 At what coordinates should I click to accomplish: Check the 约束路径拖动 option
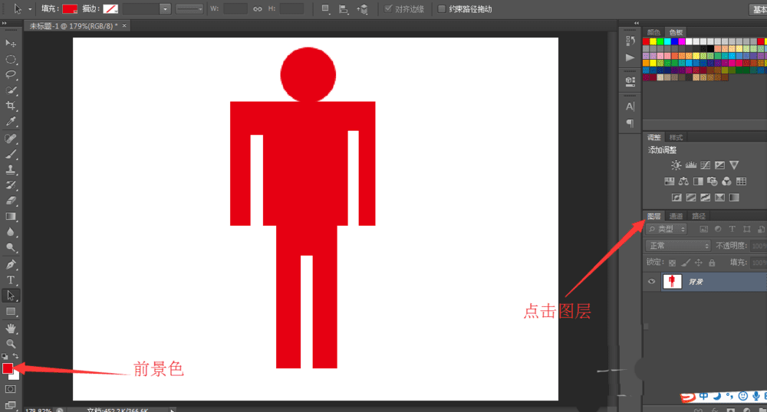(441, 9)
